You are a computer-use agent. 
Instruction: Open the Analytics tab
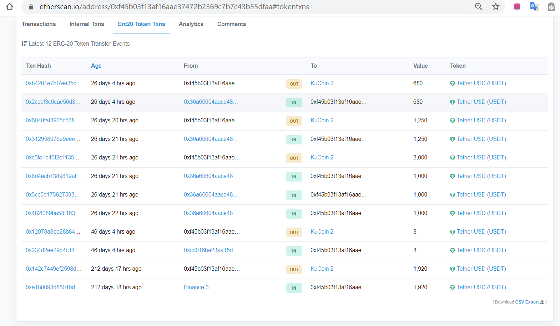pos(191,24)
